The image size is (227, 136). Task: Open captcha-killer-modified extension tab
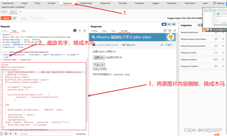click(x=13, y=7)
